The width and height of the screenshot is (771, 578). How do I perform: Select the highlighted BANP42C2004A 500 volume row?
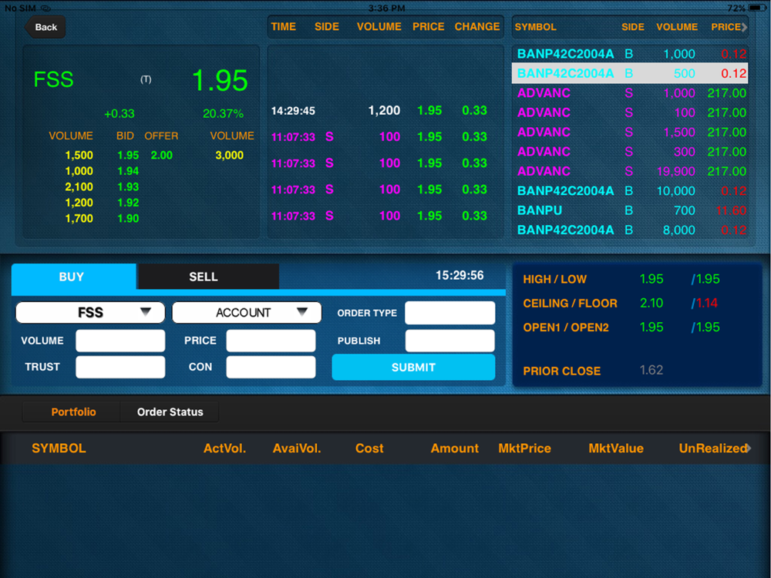tap(630, 73)
